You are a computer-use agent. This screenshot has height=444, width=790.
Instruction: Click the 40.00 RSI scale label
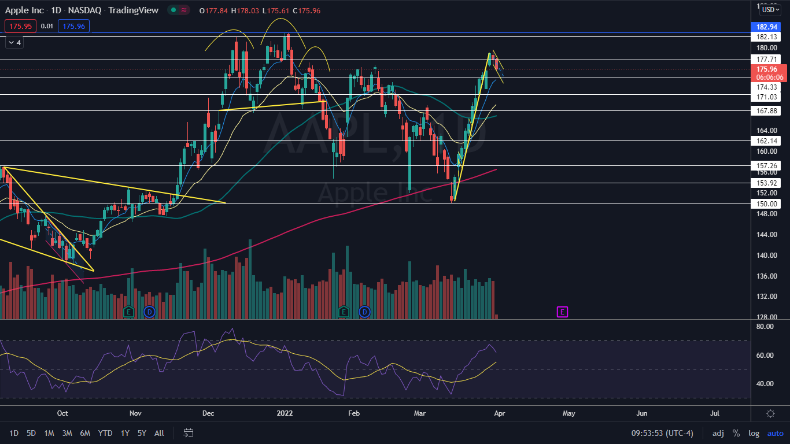click(765, 383)
